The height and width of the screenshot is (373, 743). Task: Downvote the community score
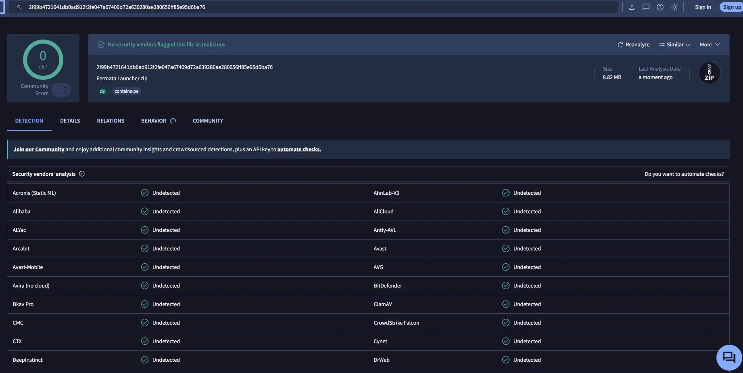tap(65, 92)
